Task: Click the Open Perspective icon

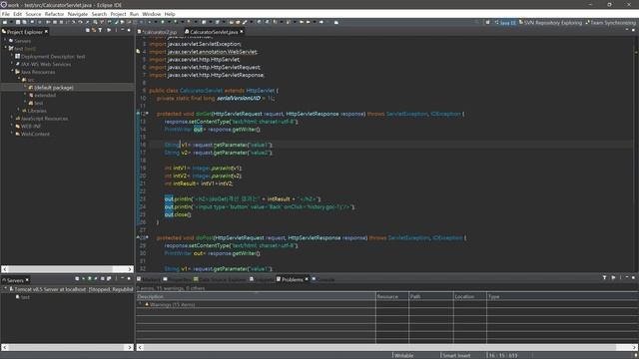Action: (487, 22)
